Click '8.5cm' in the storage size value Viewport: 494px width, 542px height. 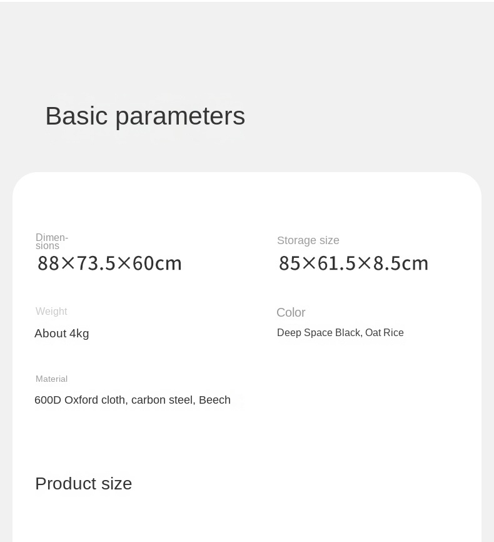401,263
